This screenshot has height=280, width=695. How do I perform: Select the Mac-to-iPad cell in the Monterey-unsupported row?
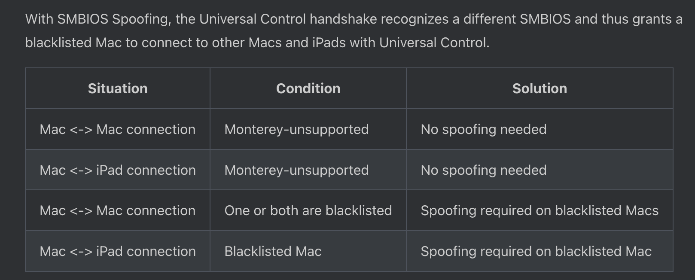[x=117, y=170]
